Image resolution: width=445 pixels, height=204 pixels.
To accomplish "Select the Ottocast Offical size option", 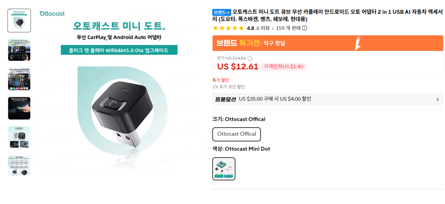I will click(x=236, y=134).
